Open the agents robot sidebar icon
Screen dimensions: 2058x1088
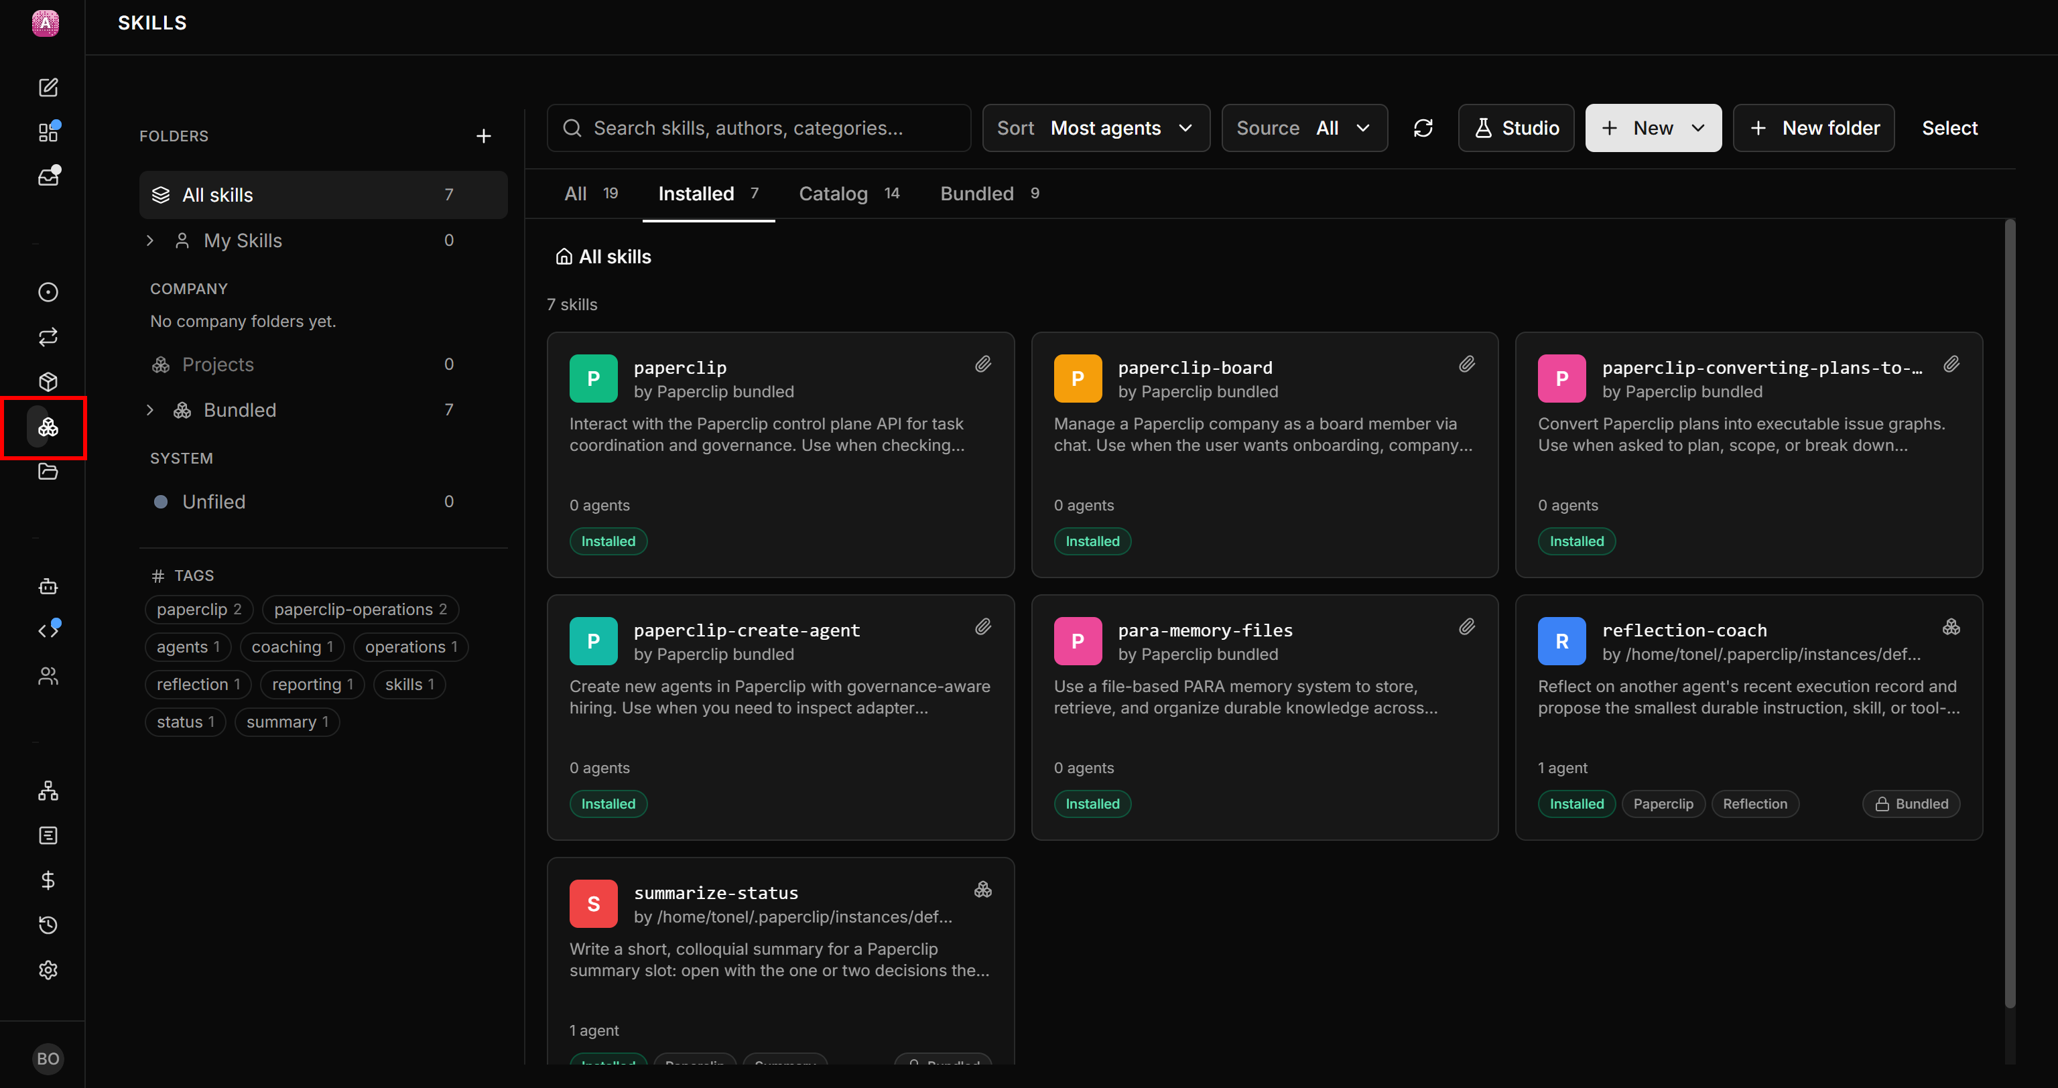48,587
